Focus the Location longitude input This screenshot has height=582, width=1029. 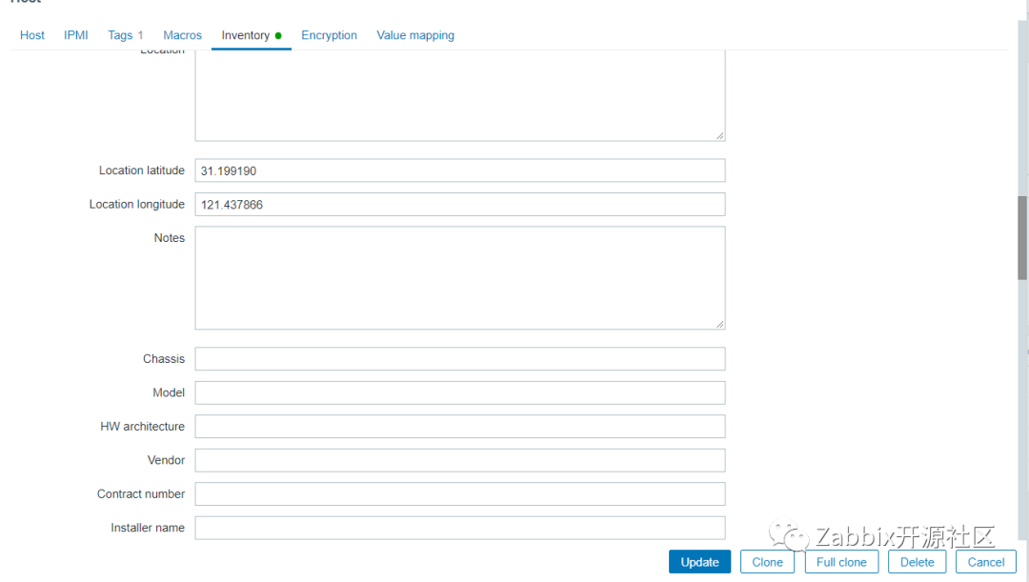point(459,205)
